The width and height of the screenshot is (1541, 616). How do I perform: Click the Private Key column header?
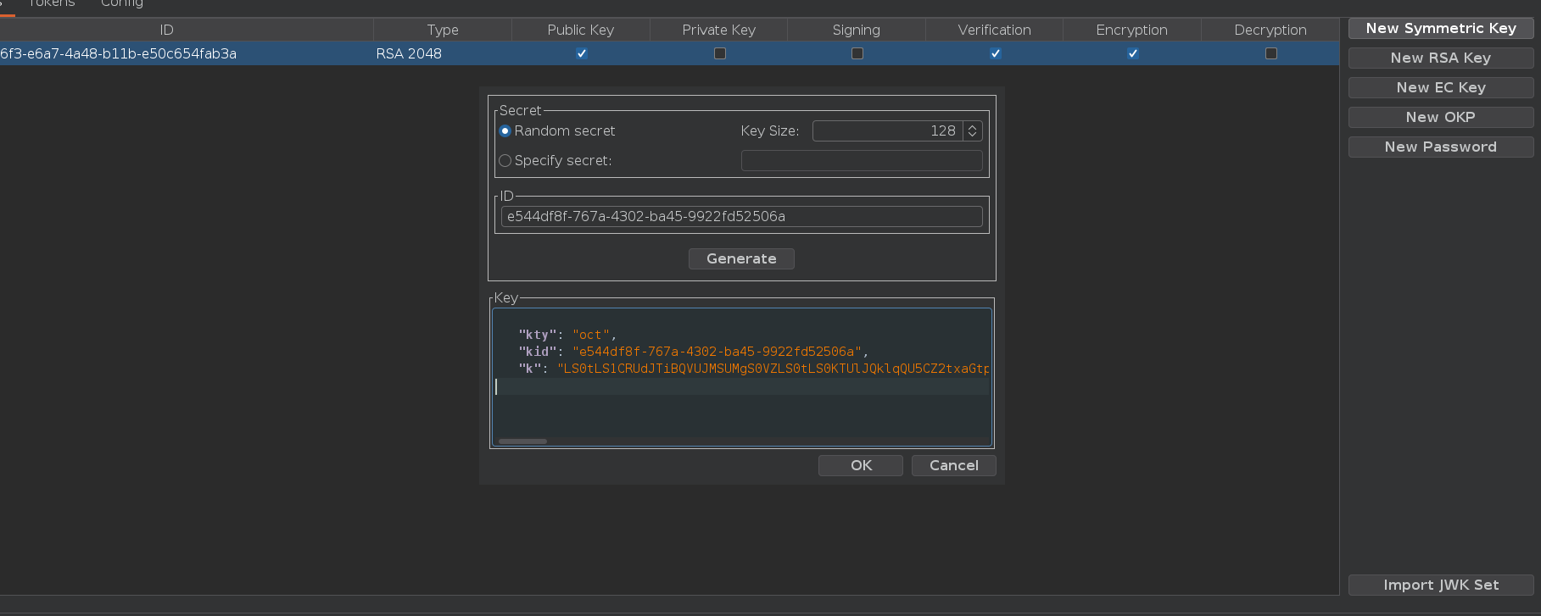coord(719,31)
